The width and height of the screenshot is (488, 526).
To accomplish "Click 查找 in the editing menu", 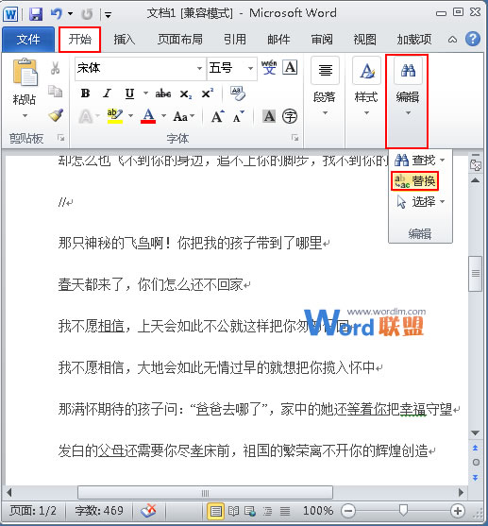I will pyautogui.click(x=419, y=160).
